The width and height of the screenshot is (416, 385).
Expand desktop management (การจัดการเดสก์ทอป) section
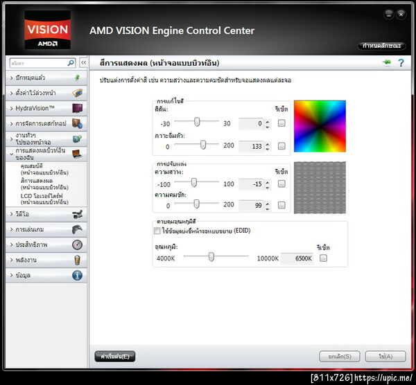coord(46,123)
